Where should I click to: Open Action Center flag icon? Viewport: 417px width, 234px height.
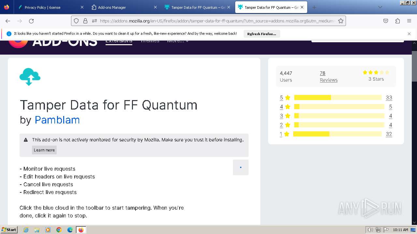(386, 230)
